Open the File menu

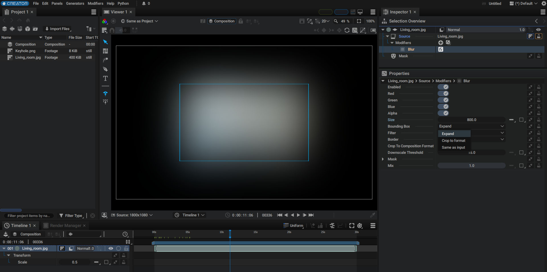[x=36, y=3]
